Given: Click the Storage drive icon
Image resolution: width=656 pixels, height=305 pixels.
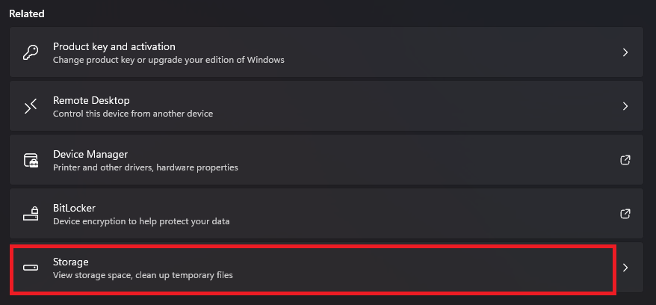Looking at the screenshot, I should [x=31, y=268].
